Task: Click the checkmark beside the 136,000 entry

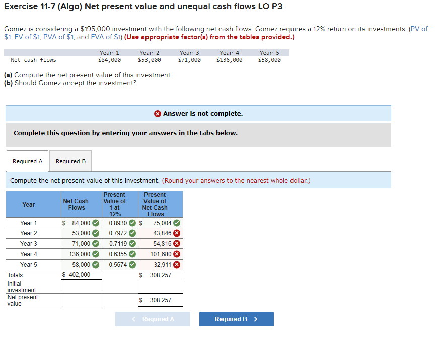Action: click(95, 253)
